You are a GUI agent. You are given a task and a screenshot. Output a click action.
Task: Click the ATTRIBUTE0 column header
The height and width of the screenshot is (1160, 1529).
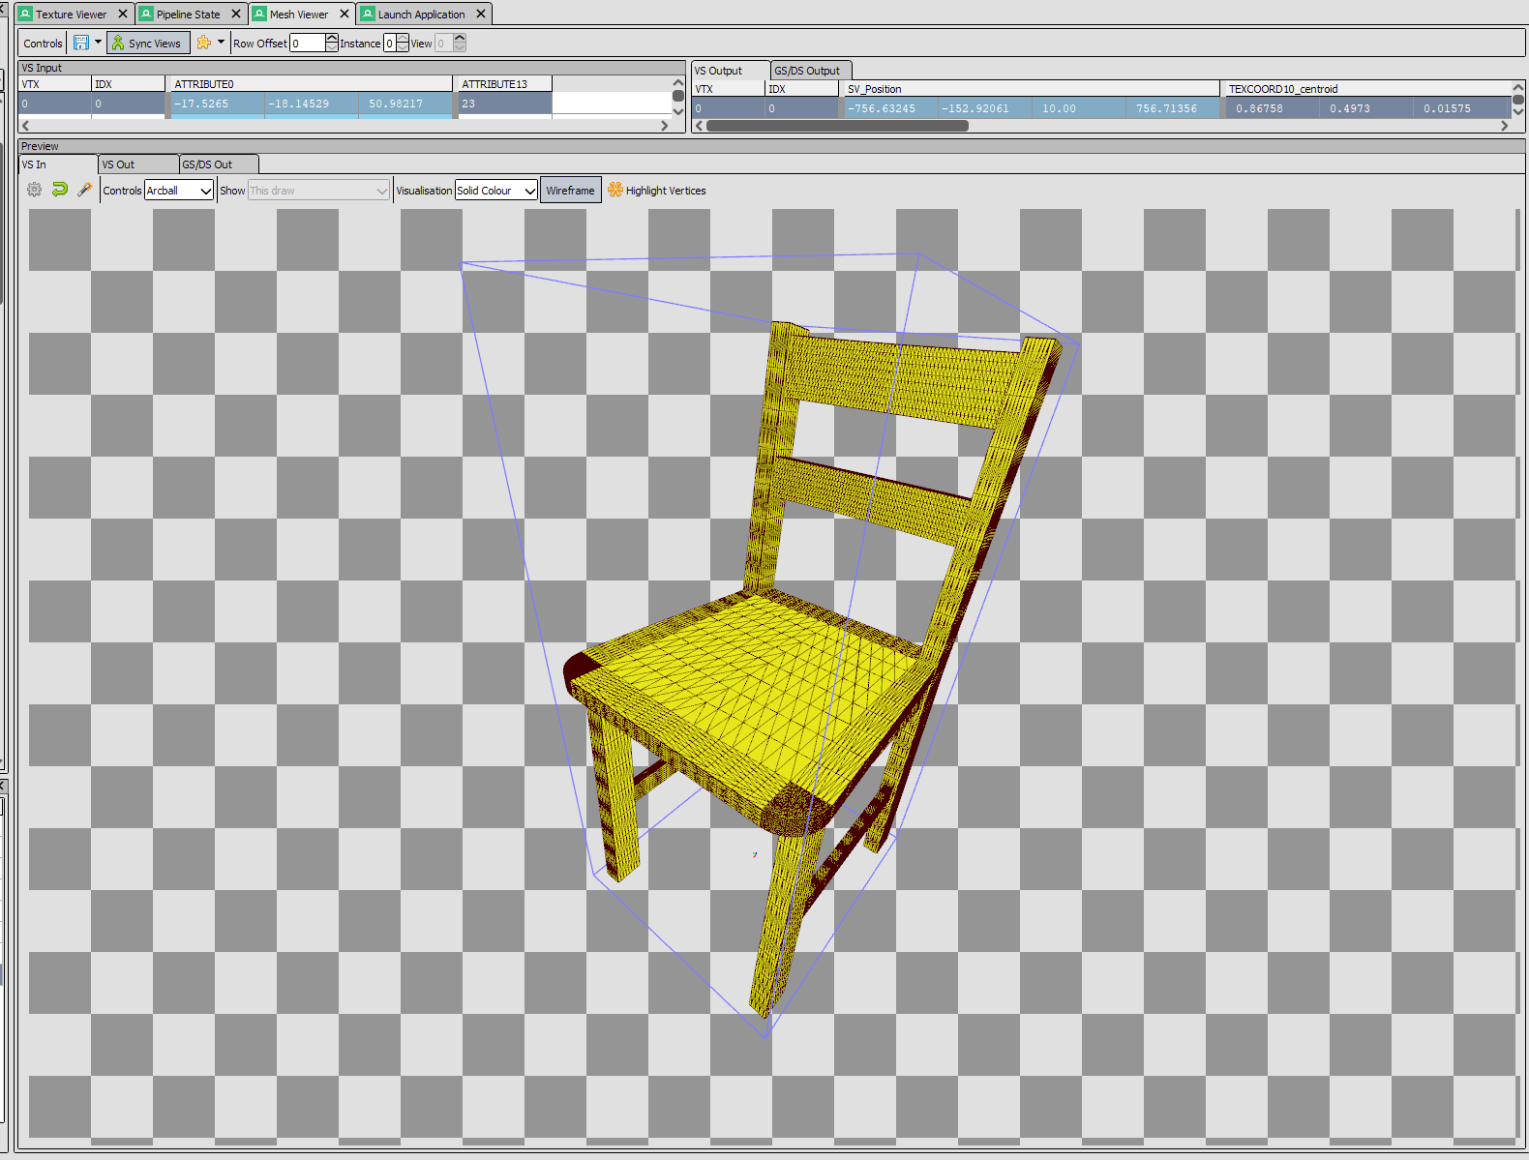[310, 84]
